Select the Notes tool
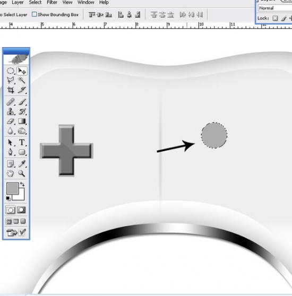This screenshot has height=296, width=292. (11, 164)
